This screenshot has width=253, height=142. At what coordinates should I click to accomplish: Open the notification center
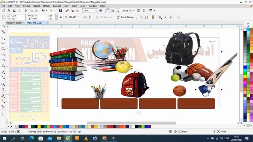point(247,138)
